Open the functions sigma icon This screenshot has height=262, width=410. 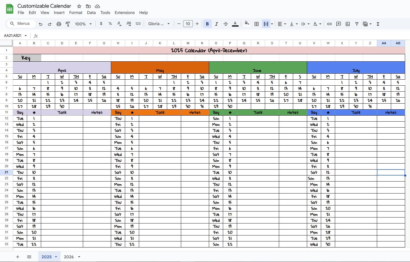[x=378, y=24]
